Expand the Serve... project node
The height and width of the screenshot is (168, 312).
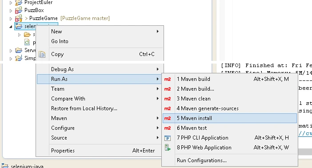coord(11,51)
